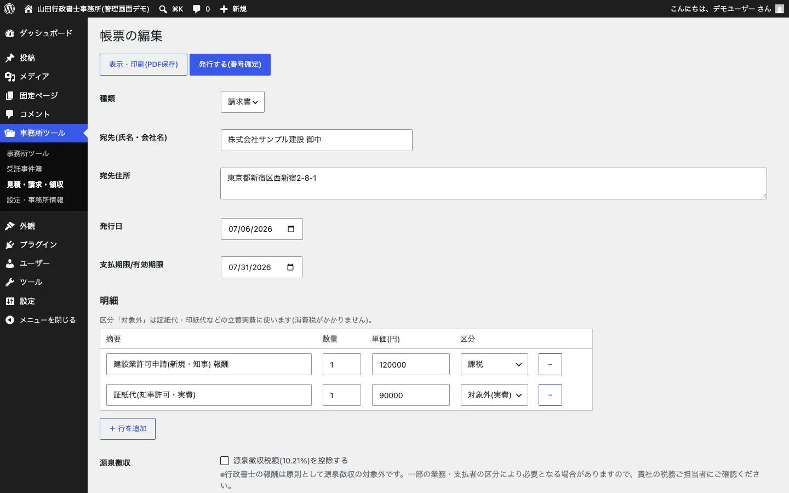This screenshot has width=789, height=493.
Task: Open ダッシュボード menu item
Action: pyautogui.click(x=44, y=33)
